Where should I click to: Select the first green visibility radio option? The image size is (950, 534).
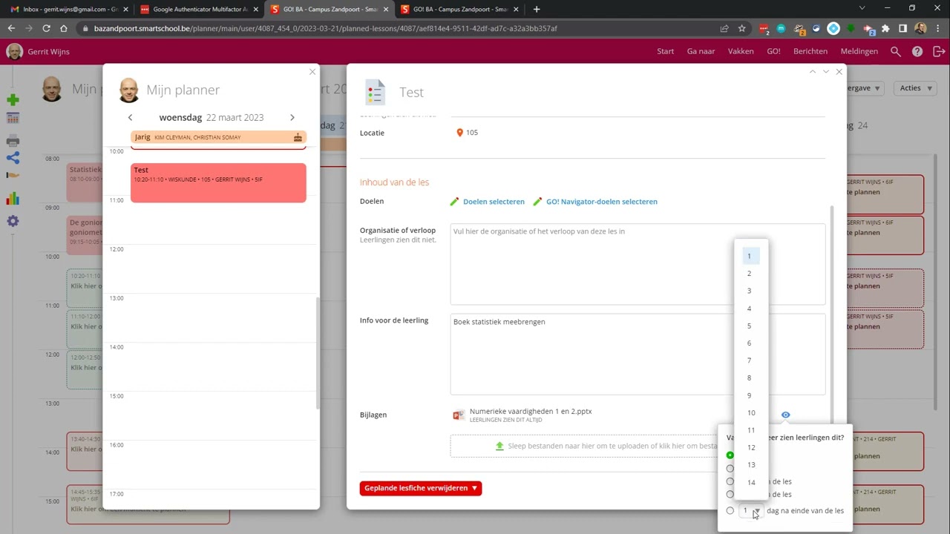730,455
